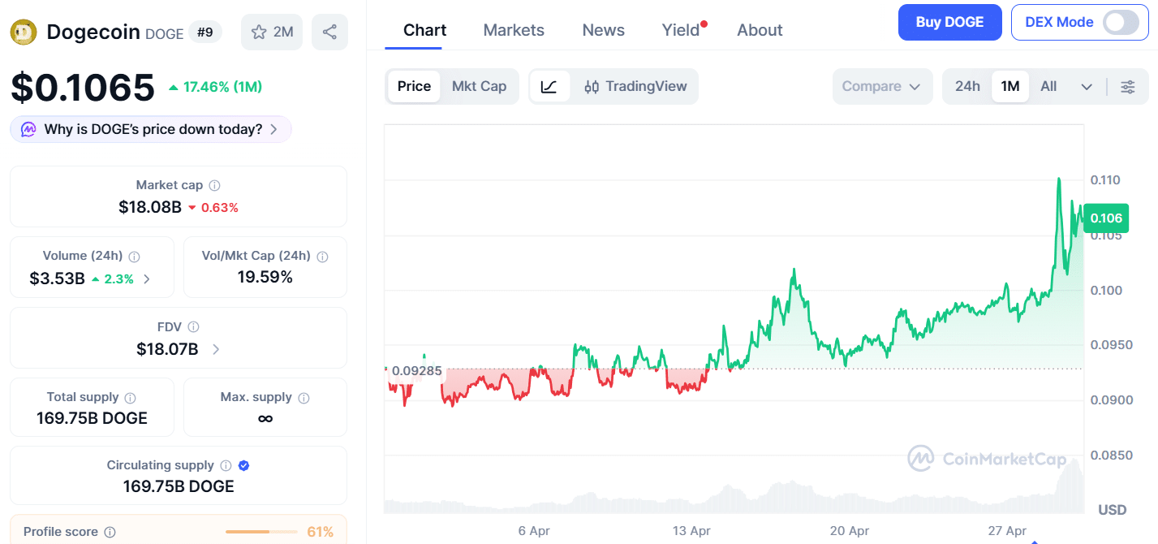
Task: Click the Buy DOGE button
Action: click(x=949, y=23)
